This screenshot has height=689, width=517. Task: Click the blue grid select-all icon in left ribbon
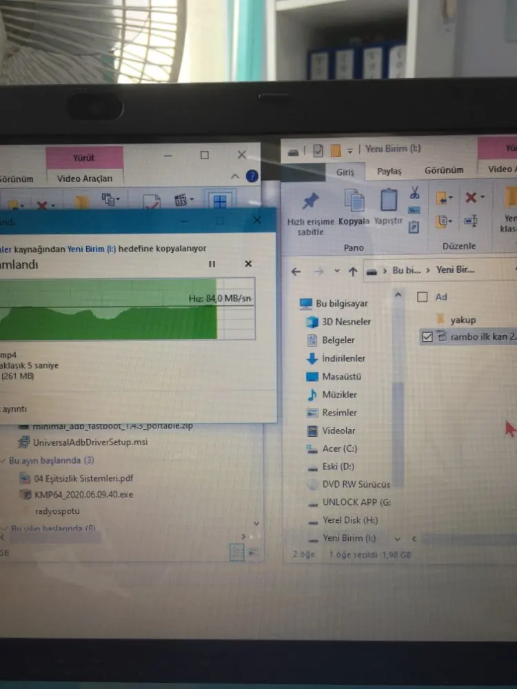pos(219,200)
